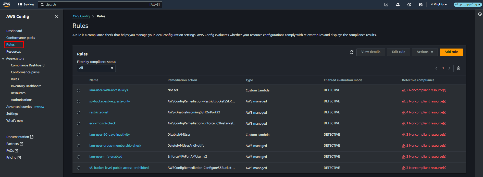Open the Compliance Dashboard aggregator page
The width and height of the screenshot is (483, 177).
(28, 65)
